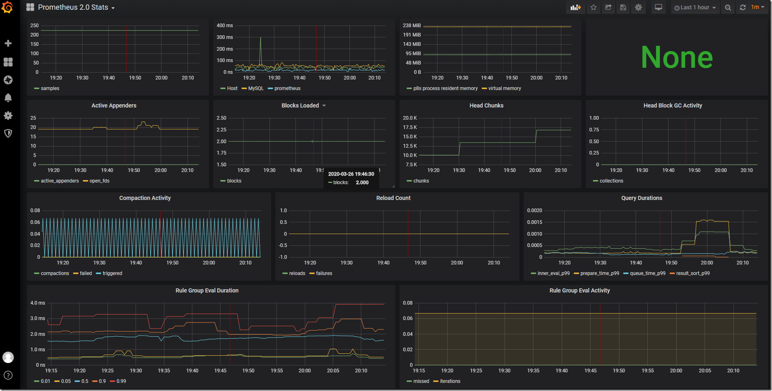Image resolution: width=772 pixels, height=391 pixels.
Task: Click color swatch for iterations series
Action: [x=436, y=381]
